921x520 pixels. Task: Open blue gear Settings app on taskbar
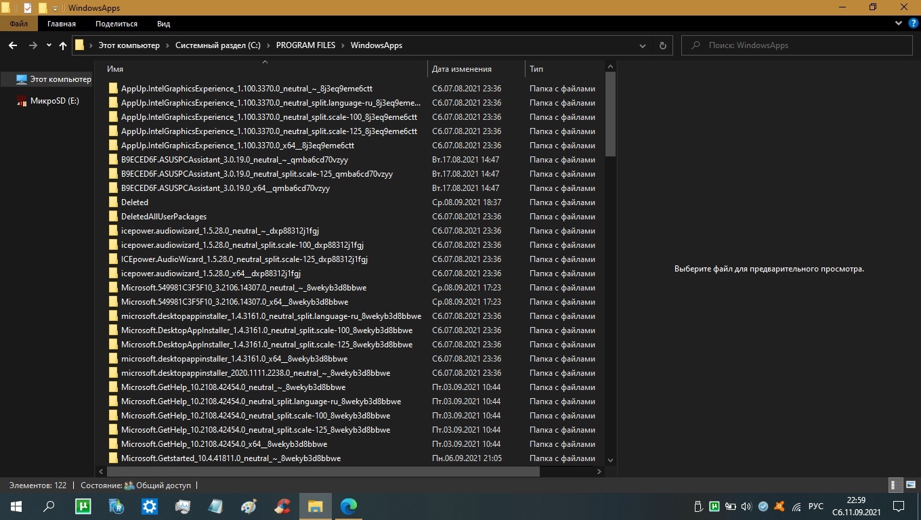(150, 506)
